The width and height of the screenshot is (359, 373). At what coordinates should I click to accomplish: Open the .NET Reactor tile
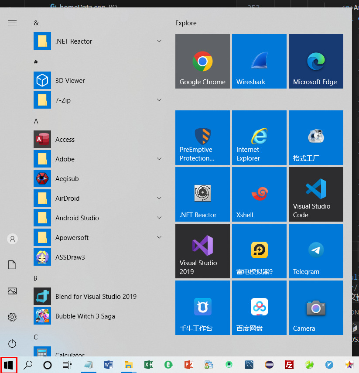pos(202,194)
